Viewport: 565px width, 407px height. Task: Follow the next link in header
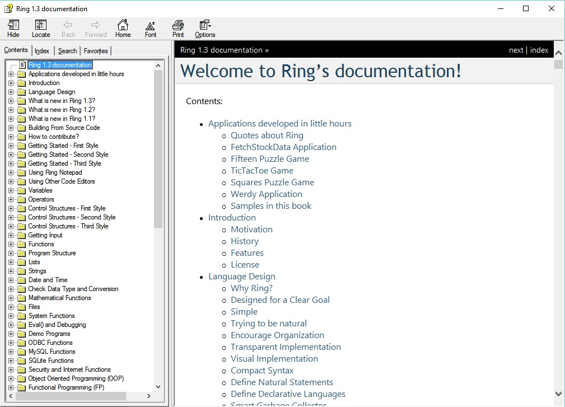pyautogui.click(x=516, y=50)
